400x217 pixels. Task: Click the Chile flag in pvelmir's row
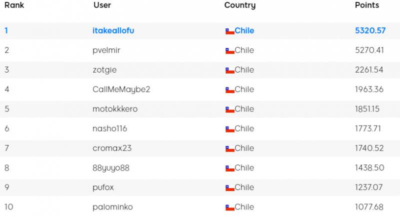[230, 51]
